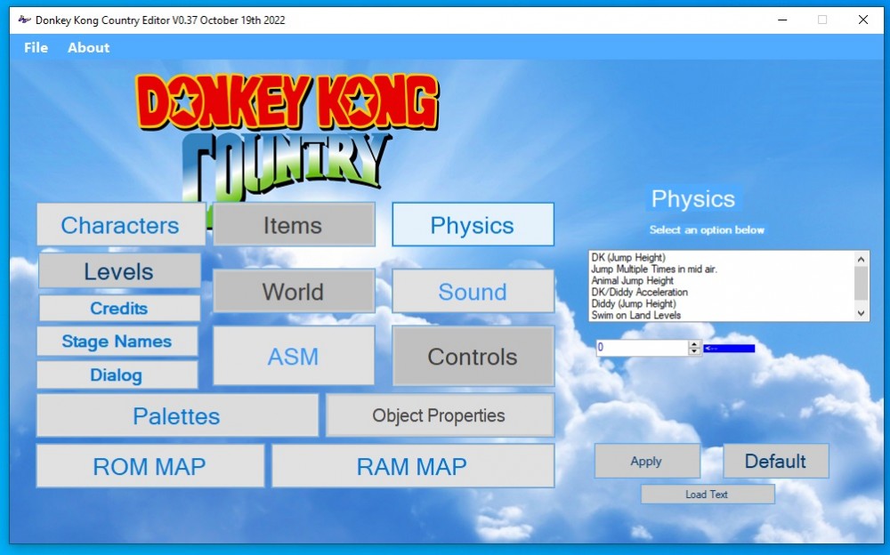Screen dimensions: 890x555
Task: Select "DK (Jump Height)" from the list
Action: coord(628,258)
